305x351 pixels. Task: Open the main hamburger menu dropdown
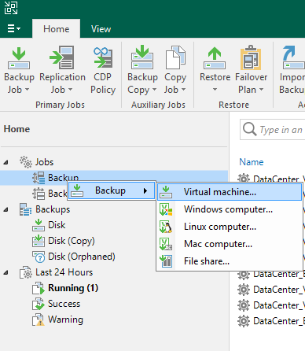pos(14,28)
